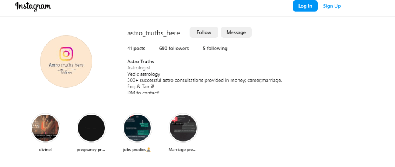Select the Astrologist category label
Image resolution: width=395 pixels, height=167 pixels.
[139, 68]
